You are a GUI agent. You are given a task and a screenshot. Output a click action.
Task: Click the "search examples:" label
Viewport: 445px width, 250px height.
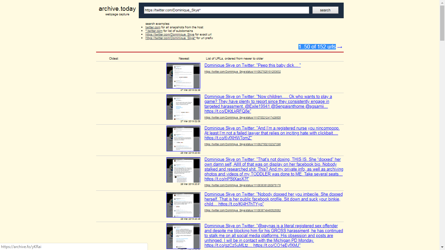tap(158, 24)
